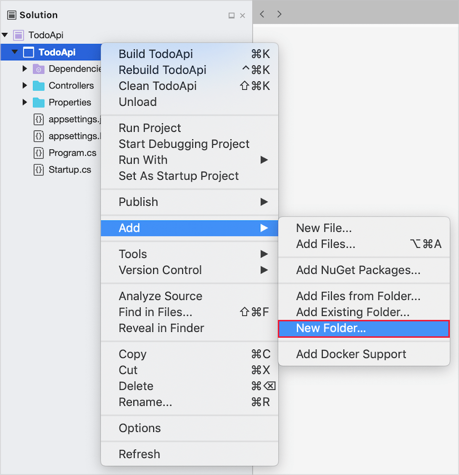Choose Add NuGet Packages... menu entry
Screen dimensions: 459x475
(358, 270)
